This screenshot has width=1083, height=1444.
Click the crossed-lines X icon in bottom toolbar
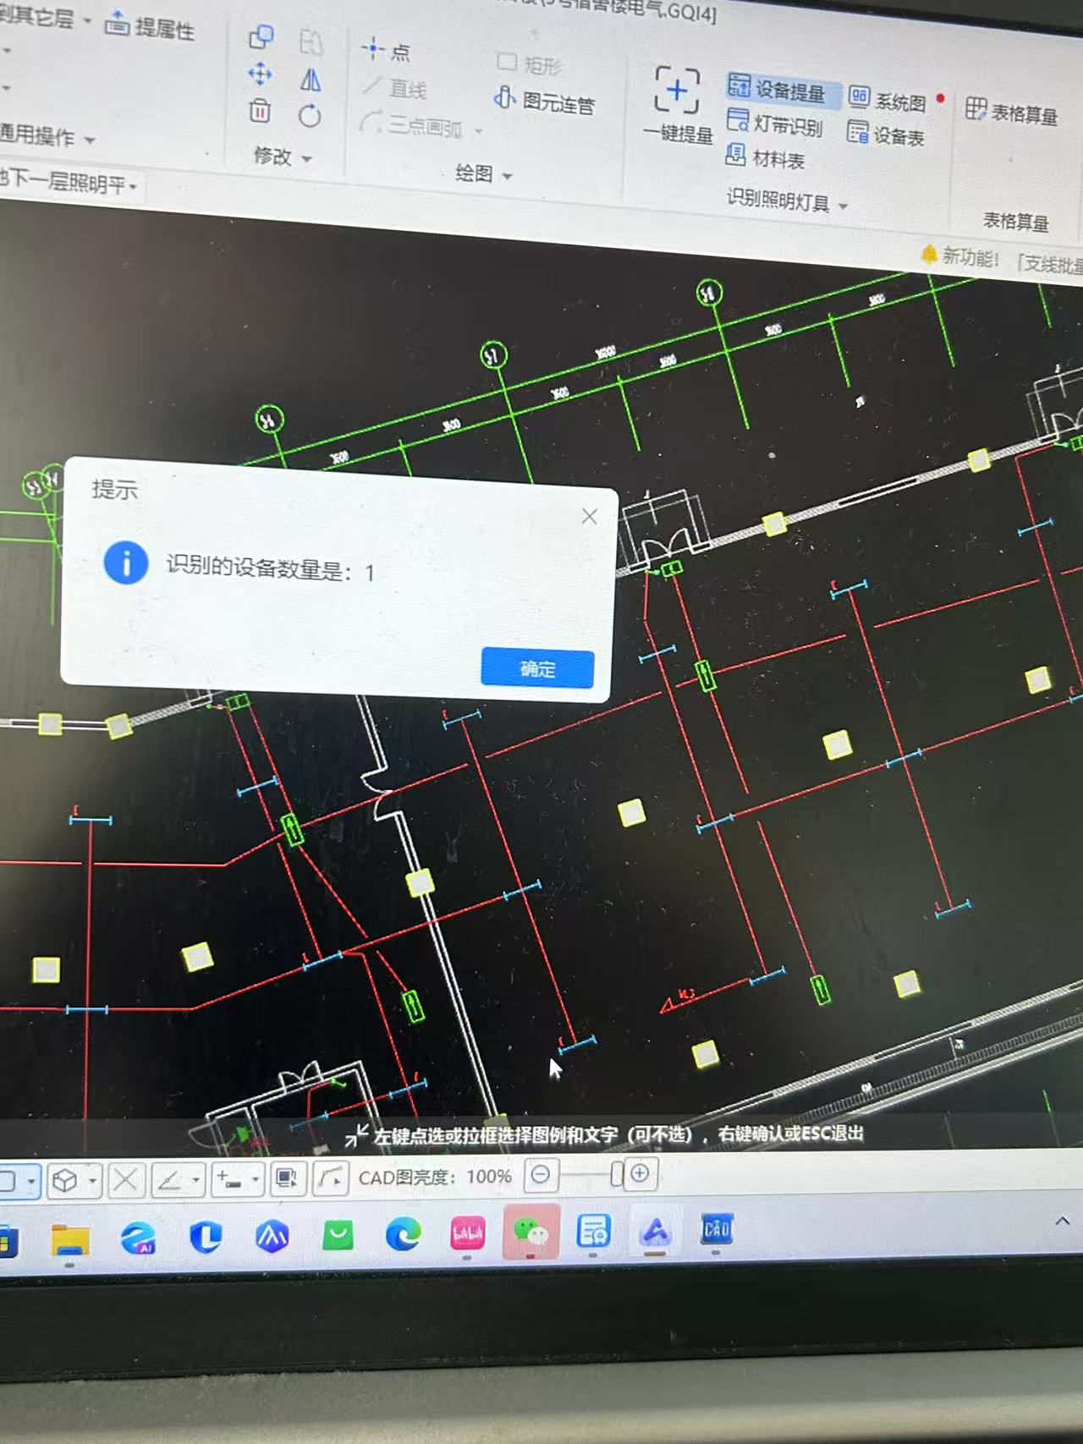coord(126,1178)
